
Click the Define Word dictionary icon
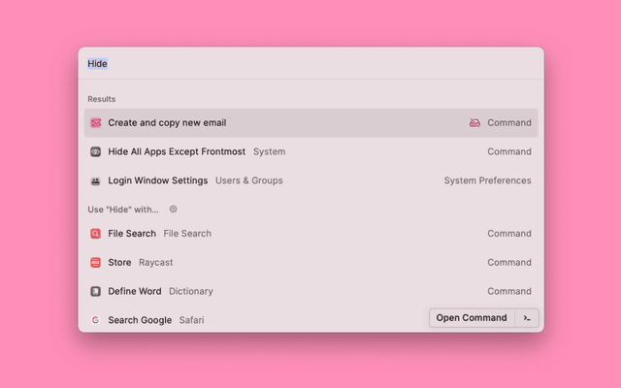click(95, 291)
